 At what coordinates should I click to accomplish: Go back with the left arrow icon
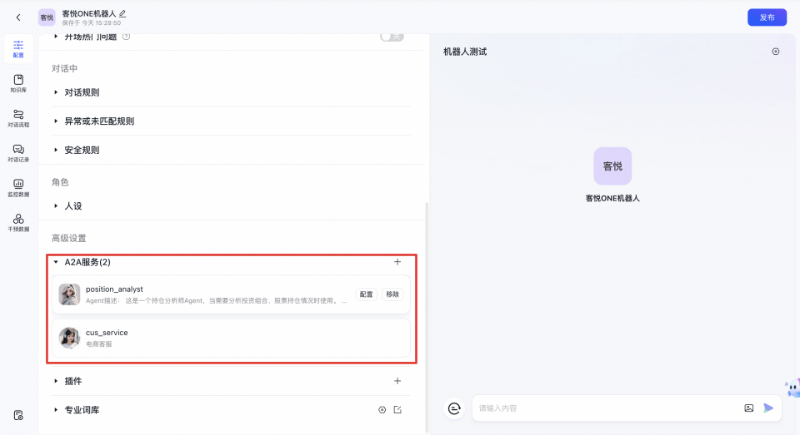[18, 17]
